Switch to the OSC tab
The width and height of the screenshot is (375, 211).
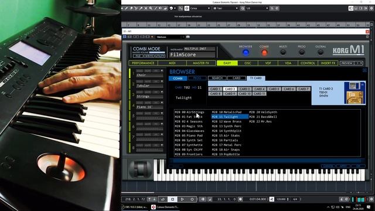(248, 63)
